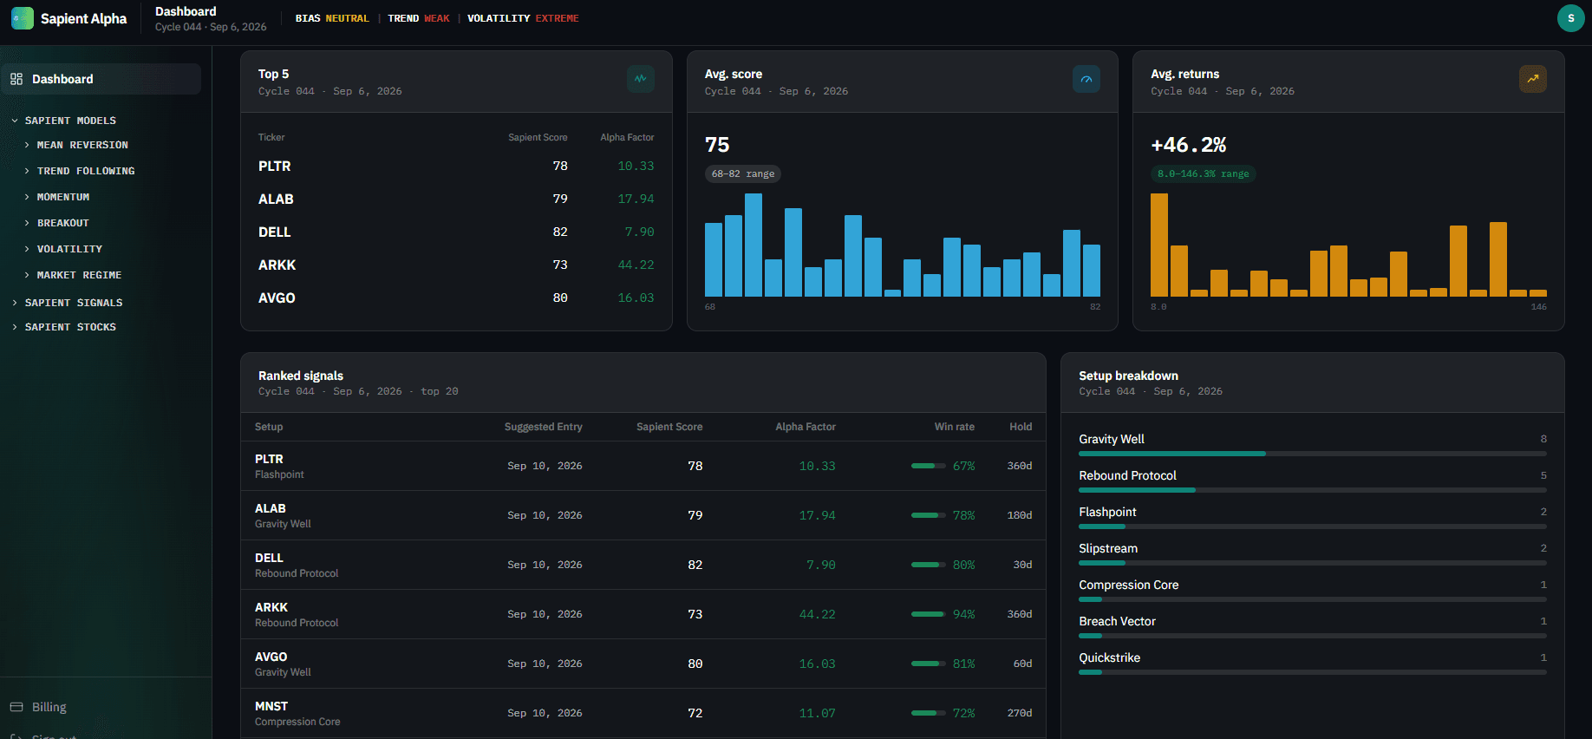Click the TREND WEAK status indicator

[x=419, y=18]
